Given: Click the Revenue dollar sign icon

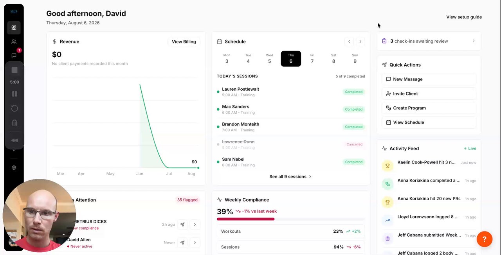Looking at the screenshot, I should point(54,41).
